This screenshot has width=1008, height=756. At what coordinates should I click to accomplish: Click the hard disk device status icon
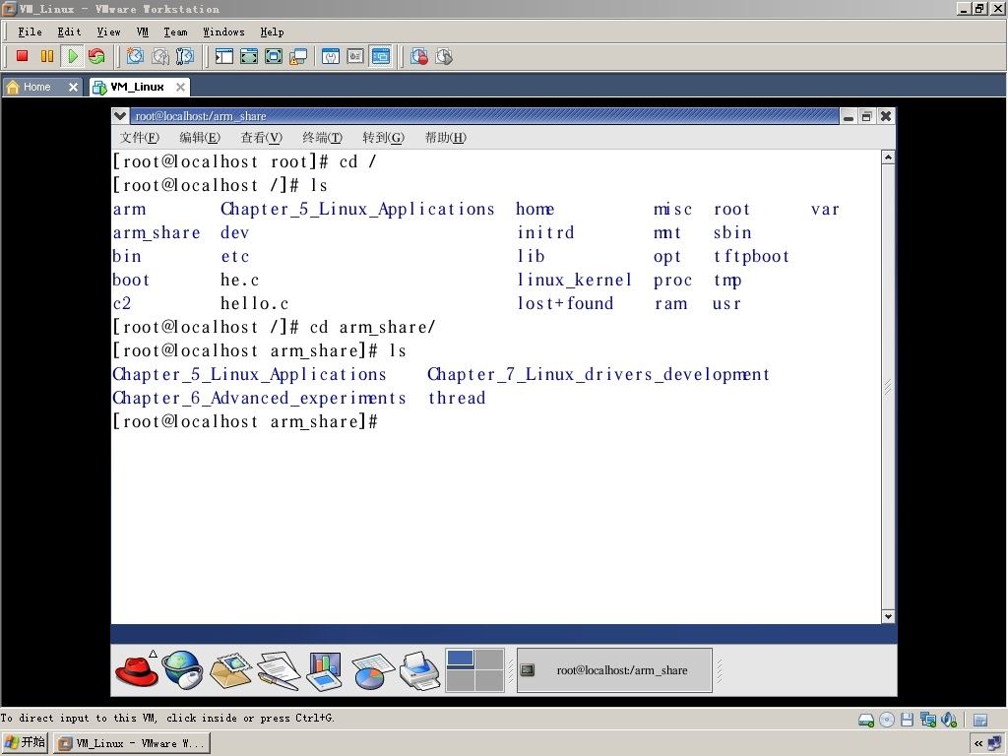(866, 720)
